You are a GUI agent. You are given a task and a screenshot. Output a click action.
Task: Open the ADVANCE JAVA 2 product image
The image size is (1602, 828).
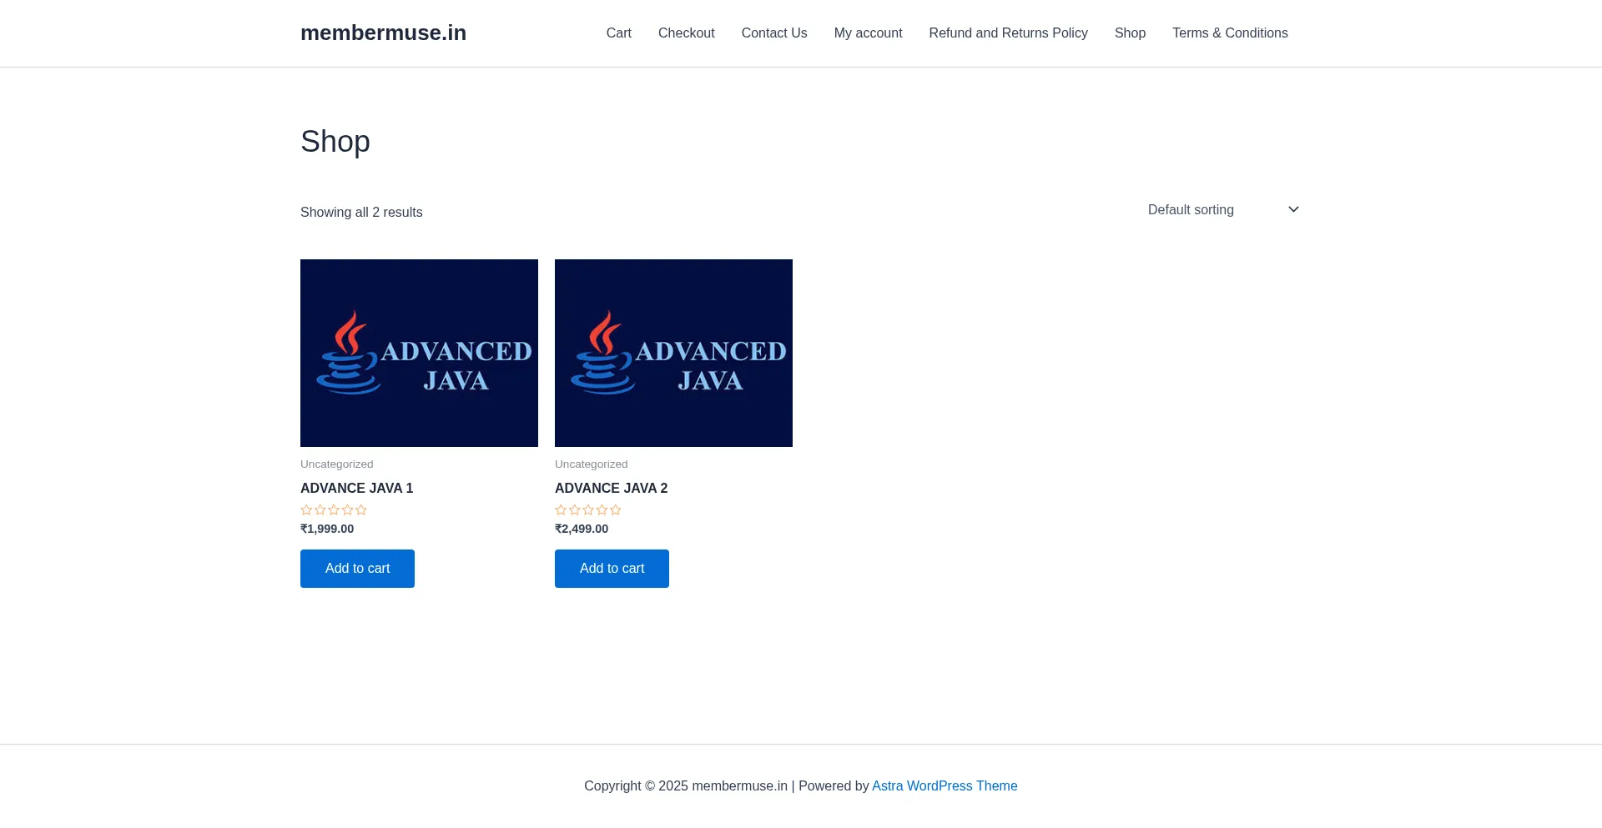[673, 353]
